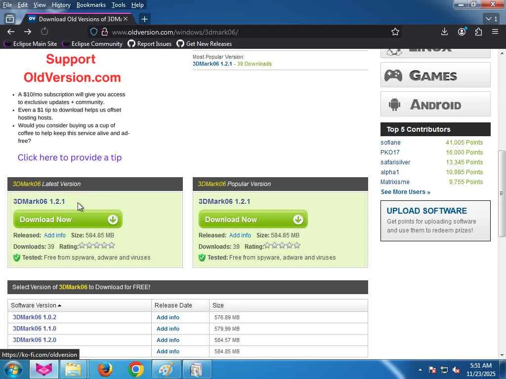Open Paint from the taskbar
Viewport: 506px width, 379px height.
pyautogui.click(x=167, y=369)
